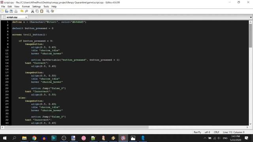Open Find with the magnifier toolbar icon
Viewport: 253px width, 142px height.
coord(48,11)
